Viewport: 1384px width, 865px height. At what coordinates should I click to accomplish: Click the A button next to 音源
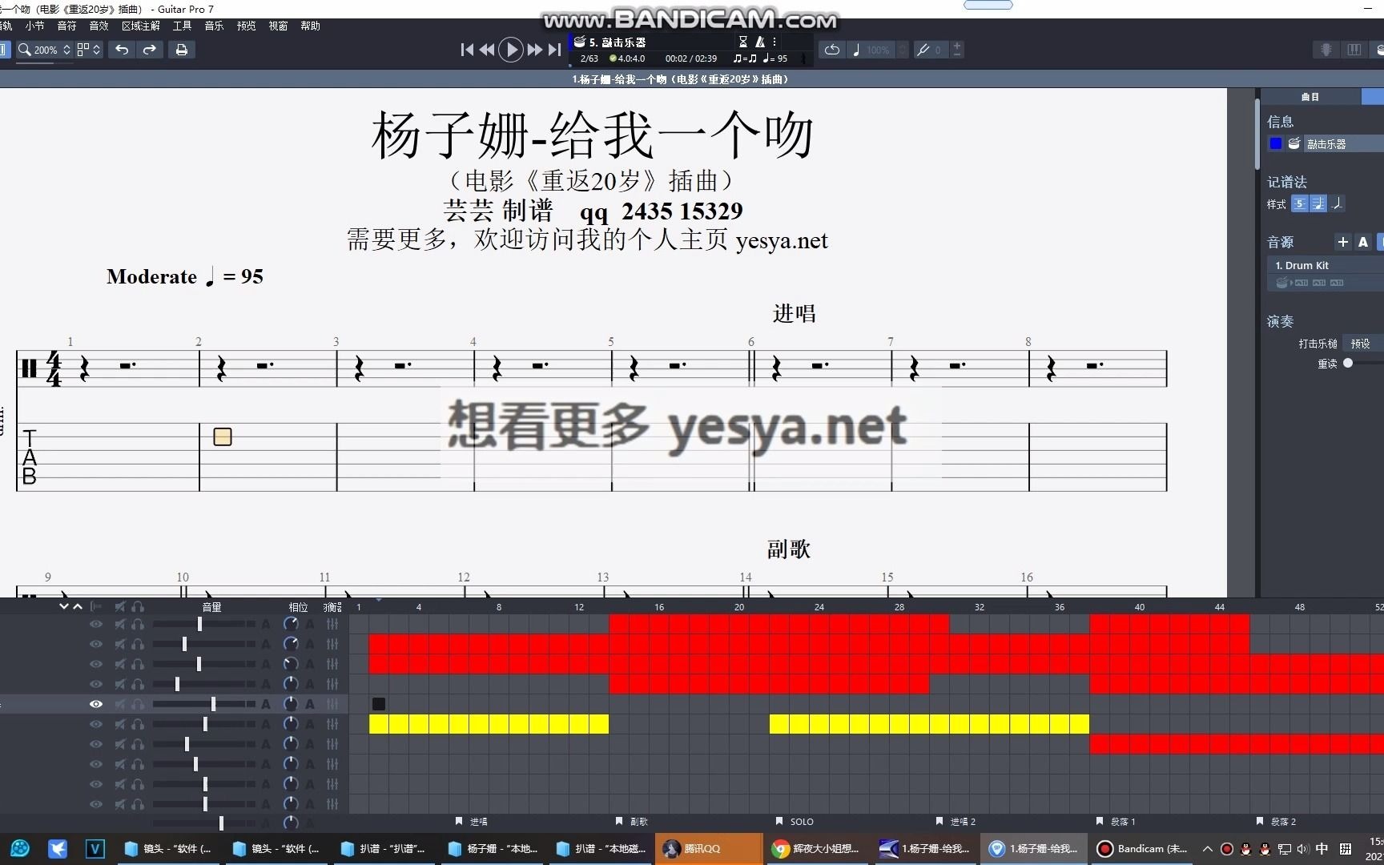click(1363, 242)
